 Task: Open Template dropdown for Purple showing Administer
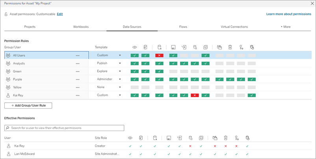120,79
